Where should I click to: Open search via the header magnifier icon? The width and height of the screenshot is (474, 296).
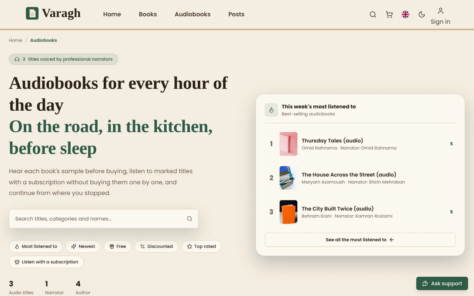click(x=373, y=14)
